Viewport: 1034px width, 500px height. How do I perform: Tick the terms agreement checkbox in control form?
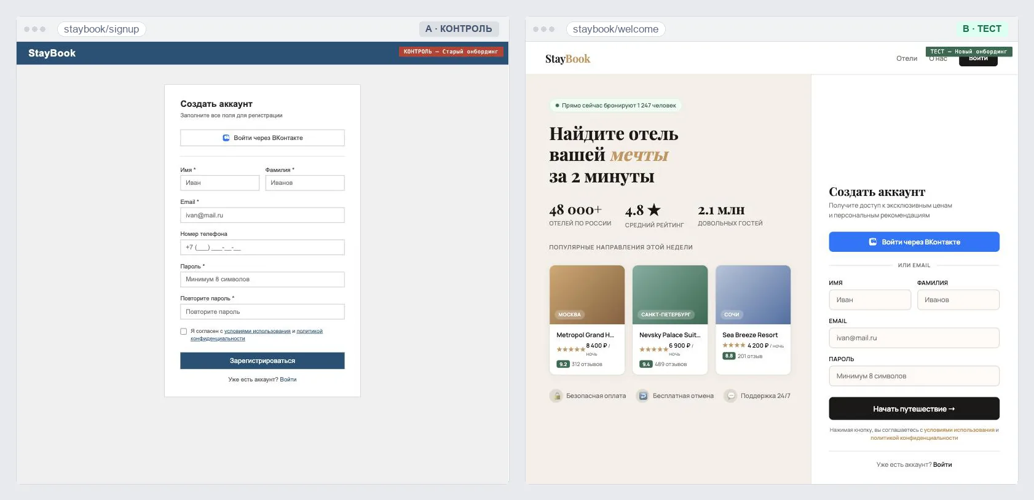183,332
